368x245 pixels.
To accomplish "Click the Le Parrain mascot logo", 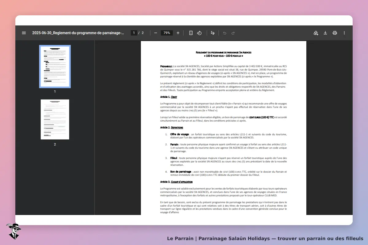I will click(13, 231).
